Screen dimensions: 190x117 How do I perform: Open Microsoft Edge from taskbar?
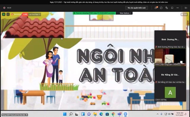coord(101,114)
